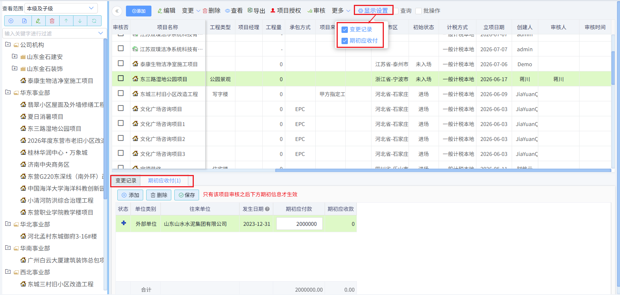Toggle the 批操作 checkbox
The height and width of the screenshot is (295, 620).
(419, 11)
